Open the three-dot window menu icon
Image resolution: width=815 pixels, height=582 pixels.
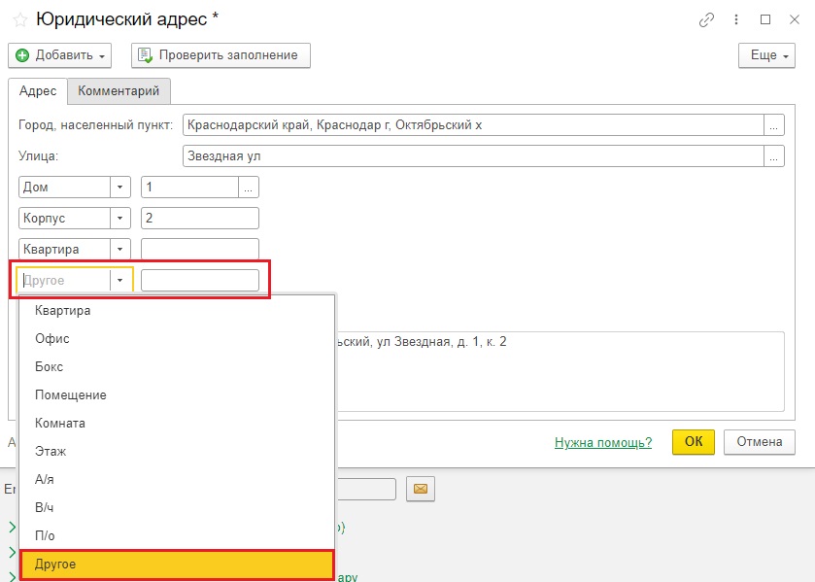(736, 19)
